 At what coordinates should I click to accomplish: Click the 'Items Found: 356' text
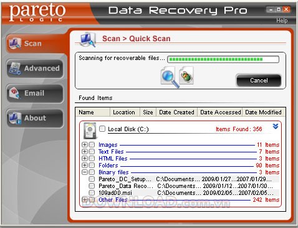[x=239, y=129]
